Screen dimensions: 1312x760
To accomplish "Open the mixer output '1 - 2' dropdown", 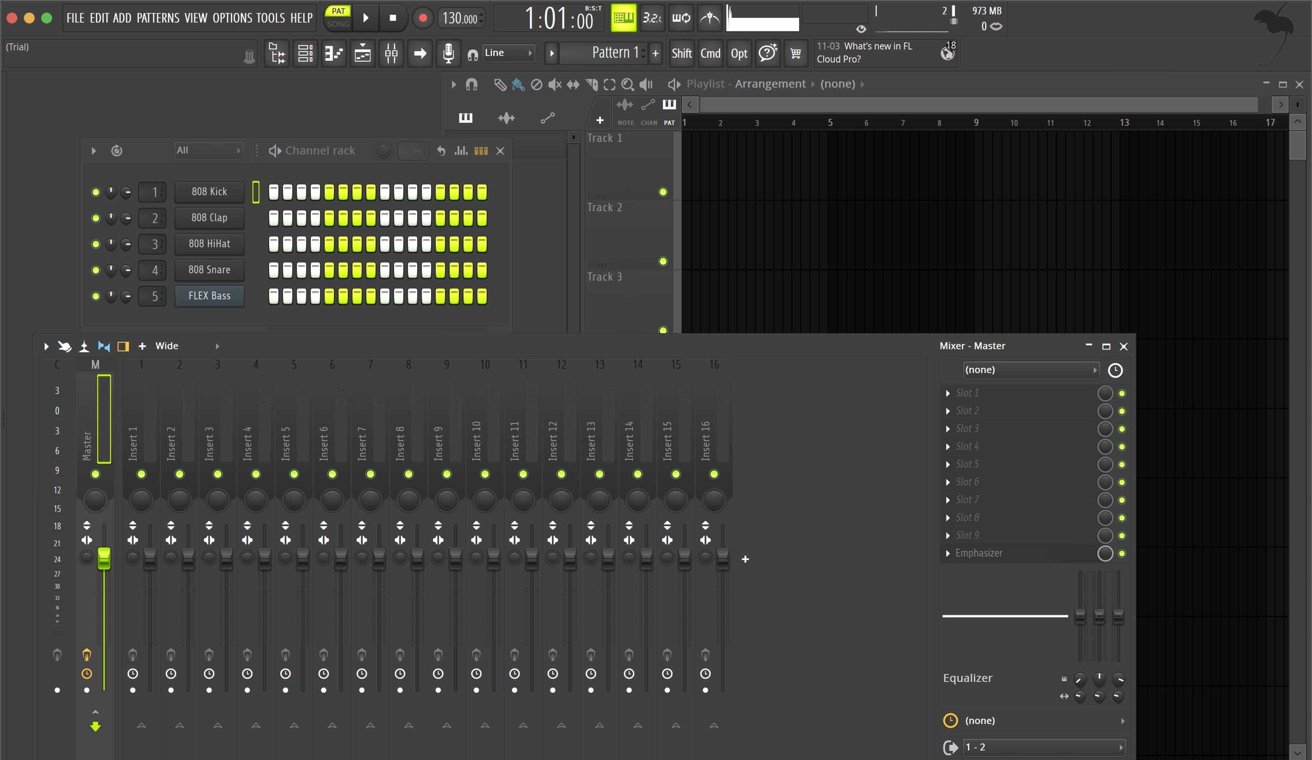I will tap(1044, 747).
